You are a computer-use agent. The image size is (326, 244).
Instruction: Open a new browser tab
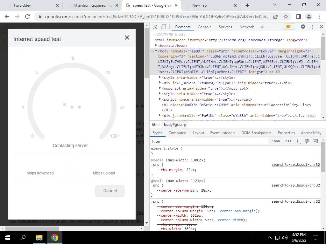[247, 5]
